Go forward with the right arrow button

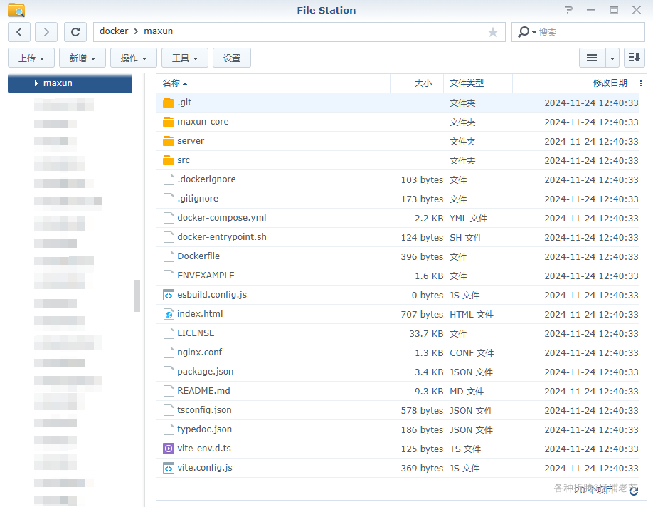coord(46,32)
